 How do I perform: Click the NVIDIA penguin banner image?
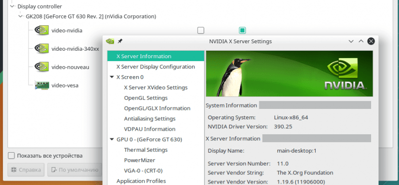(289, 74)
